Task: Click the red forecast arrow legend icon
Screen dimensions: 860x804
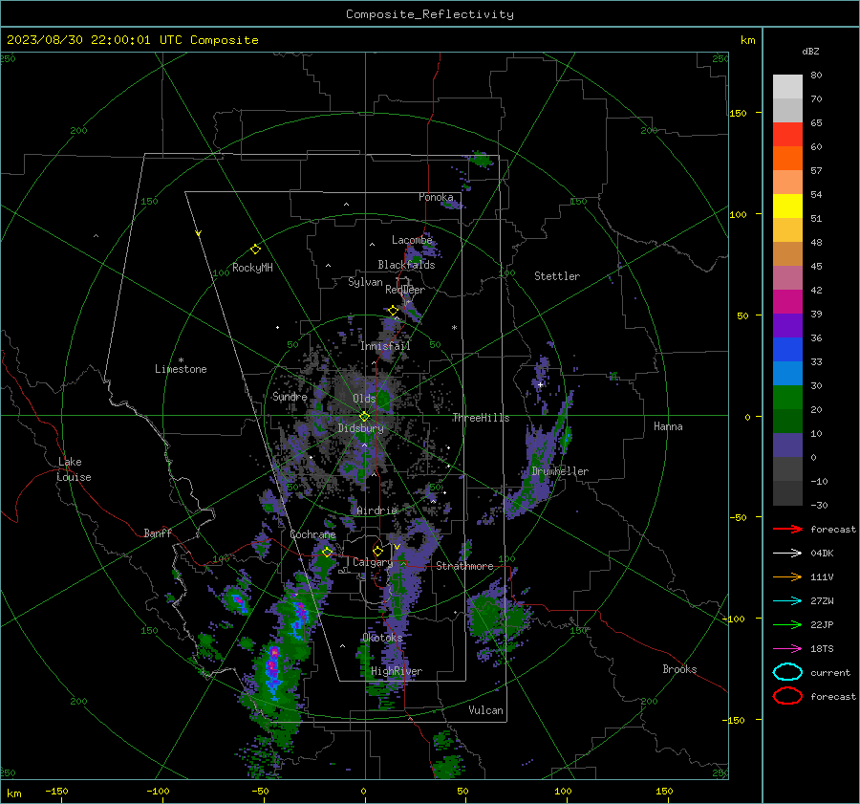Action: [787, 529]
